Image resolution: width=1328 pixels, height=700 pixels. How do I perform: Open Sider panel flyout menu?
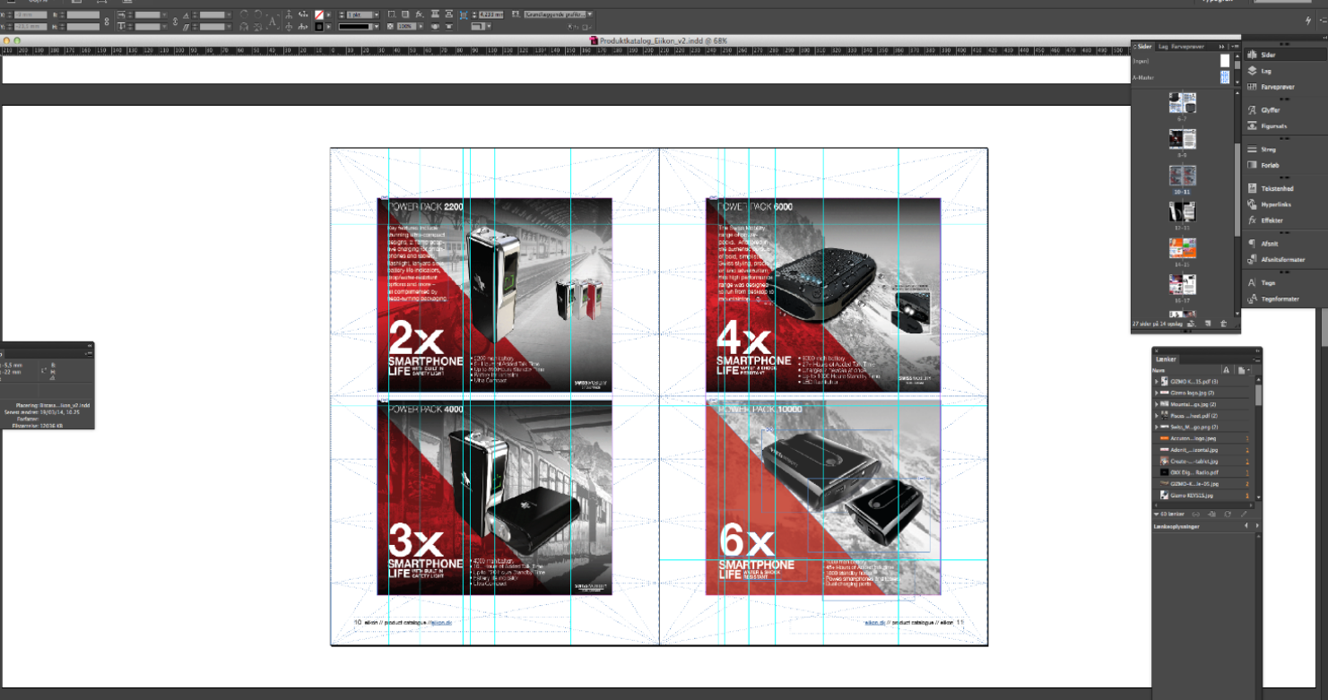coord(1233,46)
